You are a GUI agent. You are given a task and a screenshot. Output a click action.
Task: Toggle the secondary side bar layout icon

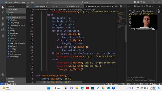click(141, 2)
